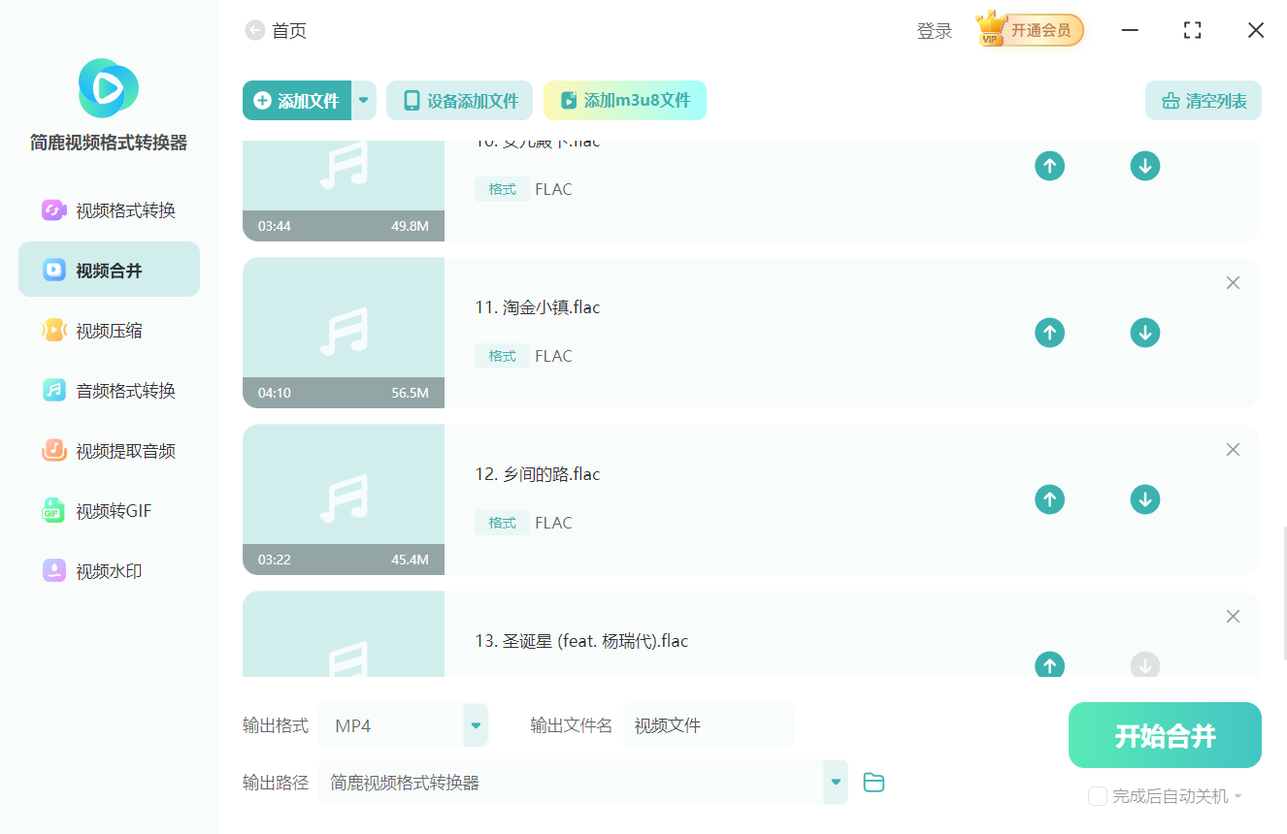Remove 乡间的路.flac from the list
The width and height of the screenshot is (1287, 834).
click(1233, 450)
